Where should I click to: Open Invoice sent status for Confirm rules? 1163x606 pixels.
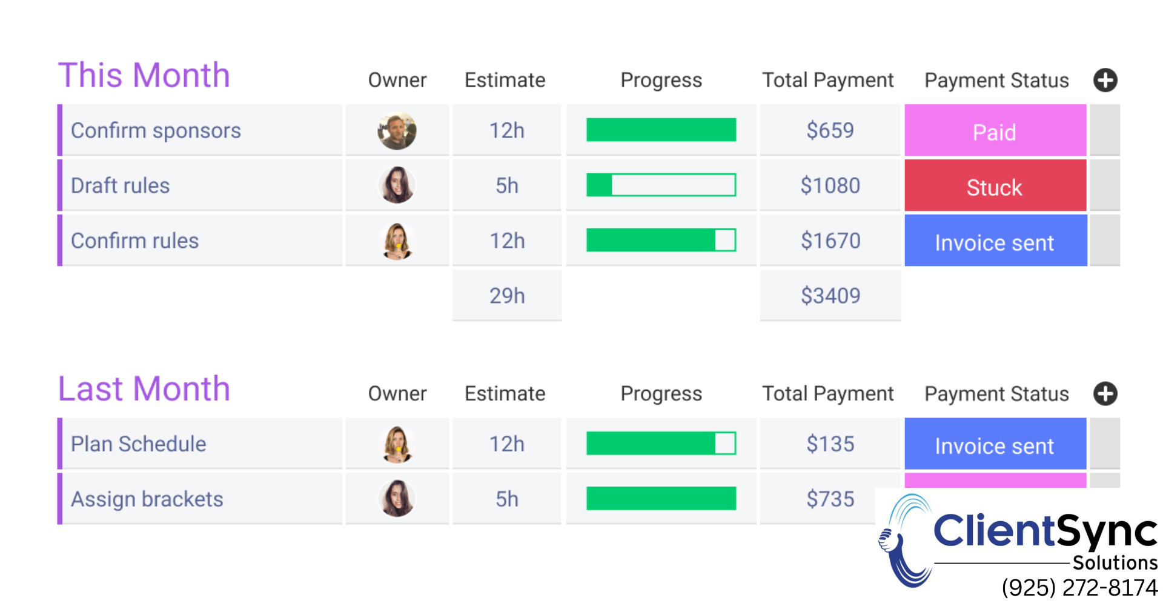[995, 241]
